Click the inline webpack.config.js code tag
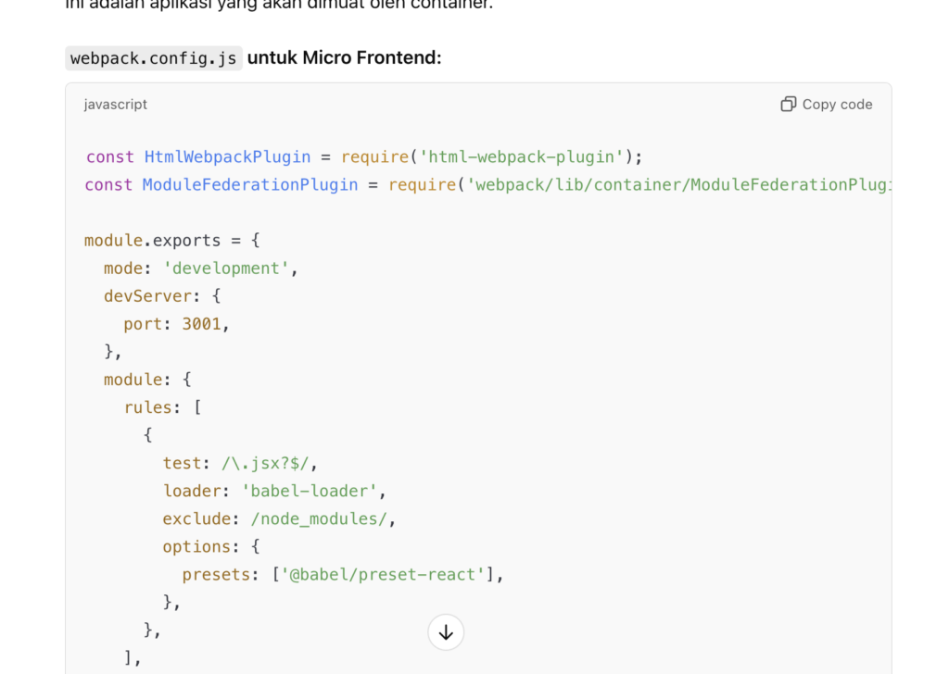The image size is (949, 674). [154, 58]
